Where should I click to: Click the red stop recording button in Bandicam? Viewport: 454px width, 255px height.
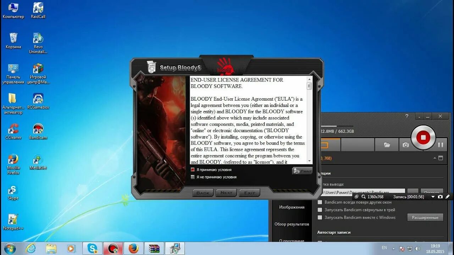[x=422, y=138]
